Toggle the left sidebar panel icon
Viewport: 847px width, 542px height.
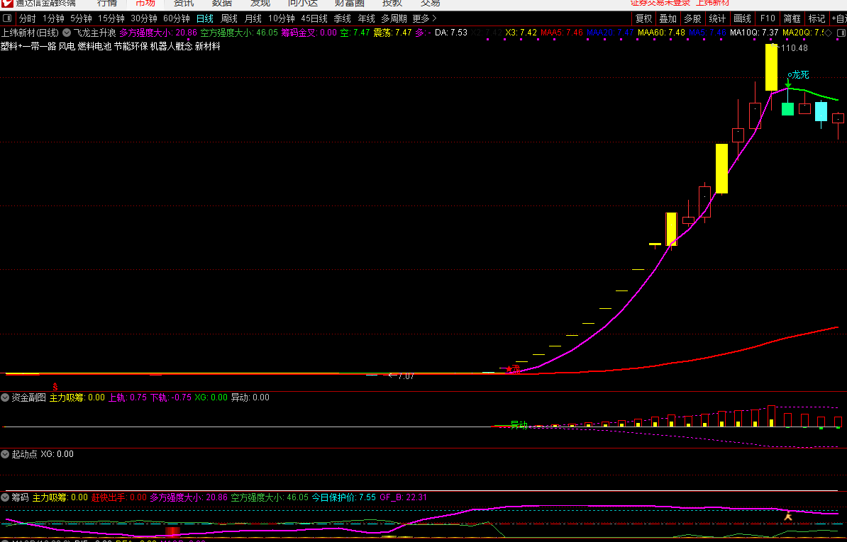tap(7, 19)
